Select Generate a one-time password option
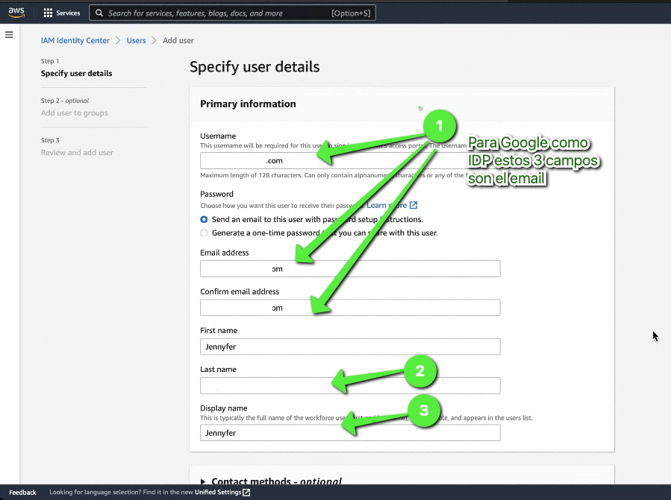 click(x=204, y=233)
